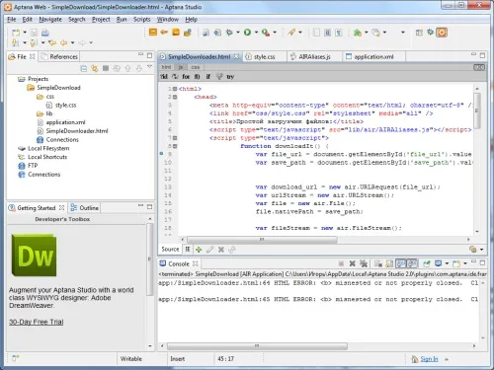Click the Print toolbar icon
The width and height of the screenshot is (494, 370).
[x=45, y=33]
